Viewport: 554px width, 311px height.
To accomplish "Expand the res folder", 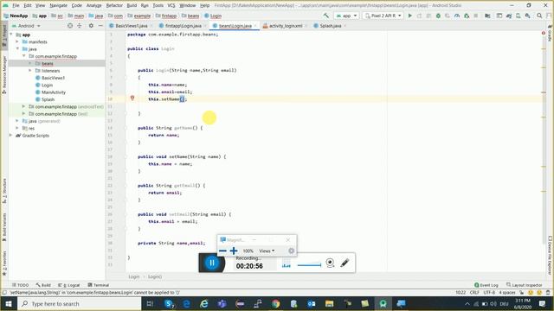I will point(17,128).
